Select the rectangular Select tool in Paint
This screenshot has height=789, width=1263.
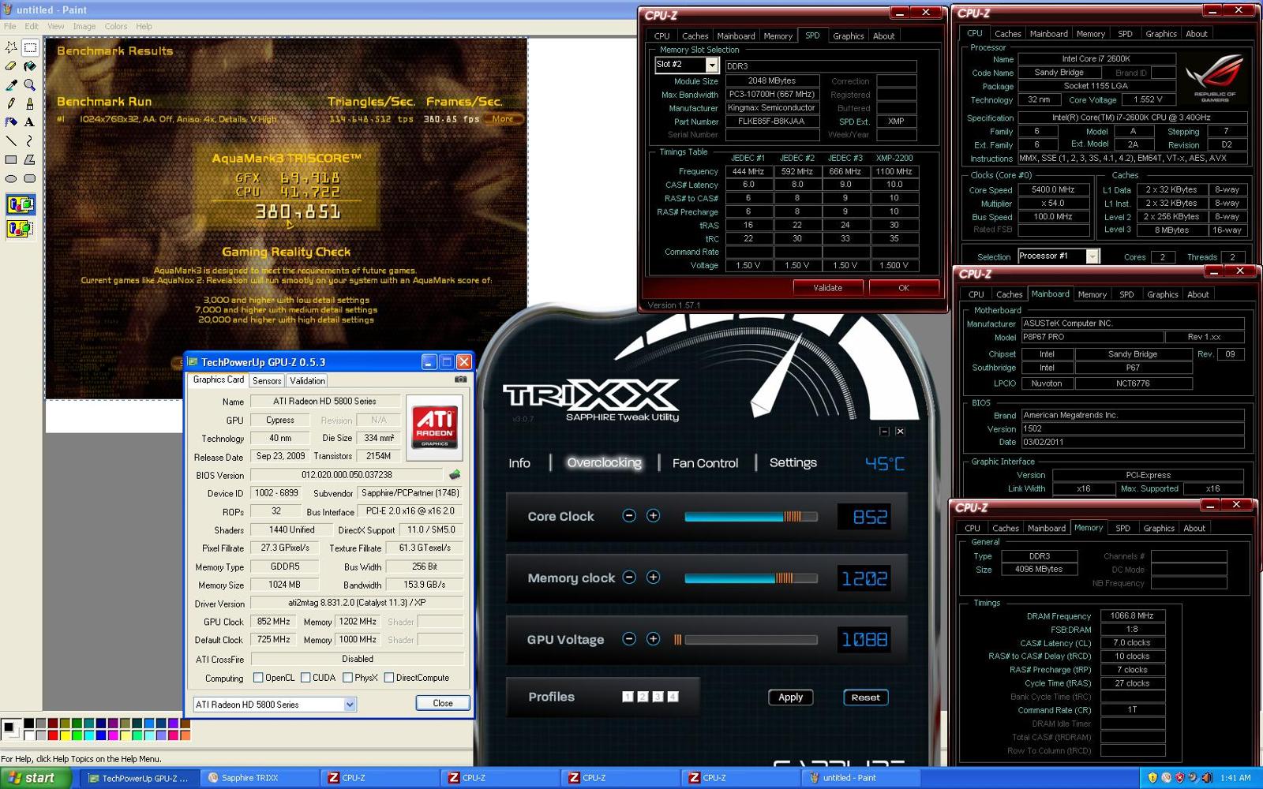(x=30, y=47)
